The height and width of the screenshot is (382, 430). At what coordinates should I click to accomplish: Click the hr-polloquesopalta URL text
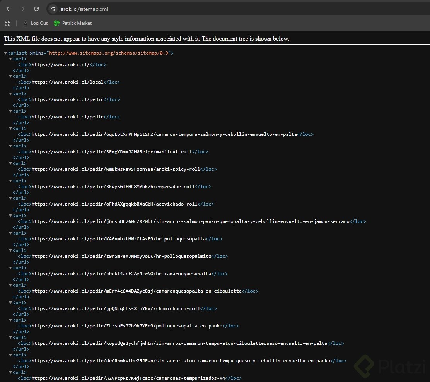(x=118, y=239)
